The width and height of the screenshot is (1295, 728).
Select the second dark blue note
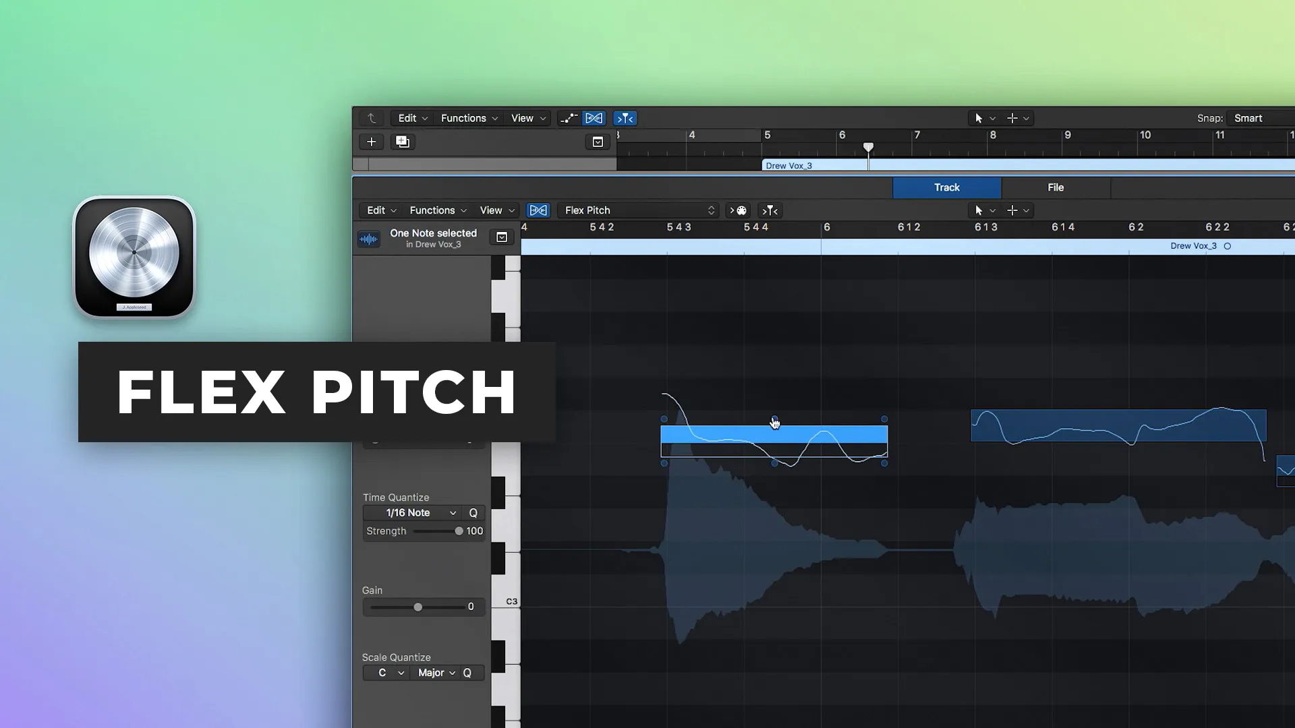(x=1118, y=426)
